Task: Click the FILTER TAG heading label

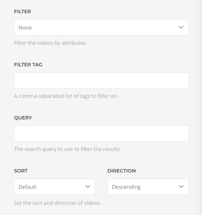Action: (28, 64)
